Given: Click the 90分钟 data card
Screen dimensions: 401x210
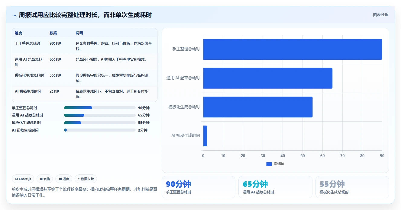Looking at the screenshot, I should pyautogui.click(x=199, y=187).
